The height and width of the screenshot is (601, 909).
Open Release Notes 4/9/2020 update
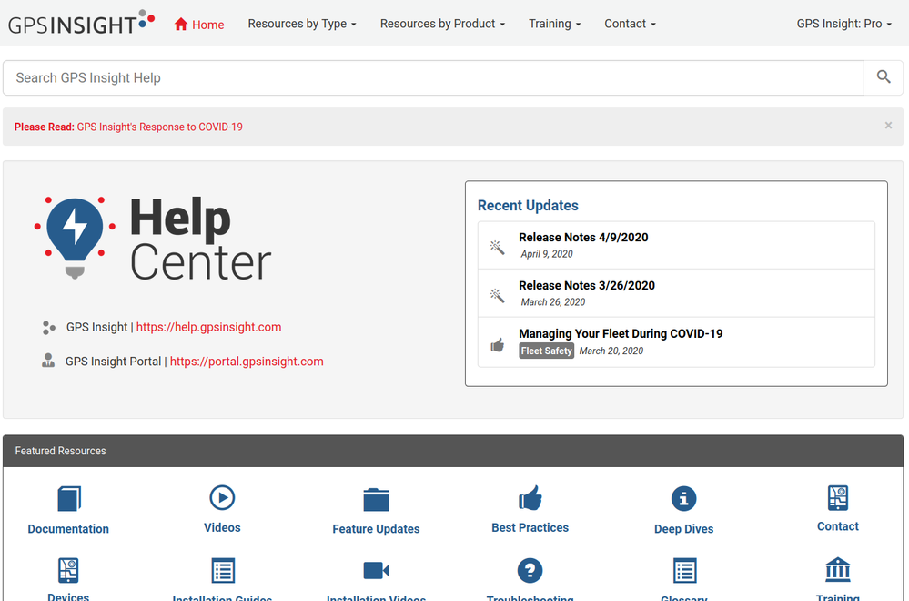coord(583,238)
